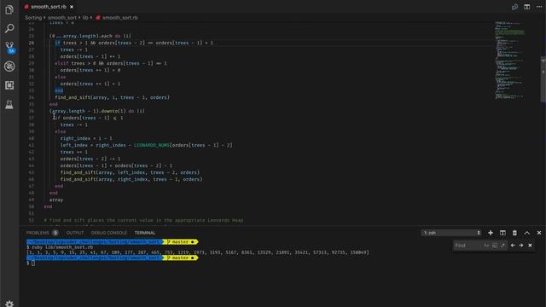
Task: Toggle Match Whole Word in the terminal find box
Action: click(495, 246)
